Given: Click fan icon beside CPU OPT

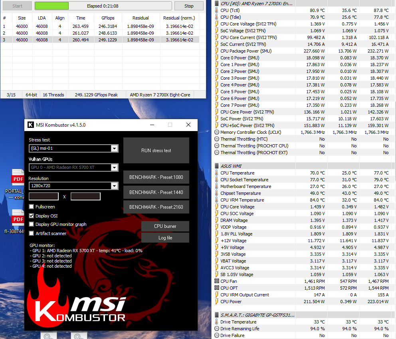Looking at the screenshot, I should pos(217,288).
